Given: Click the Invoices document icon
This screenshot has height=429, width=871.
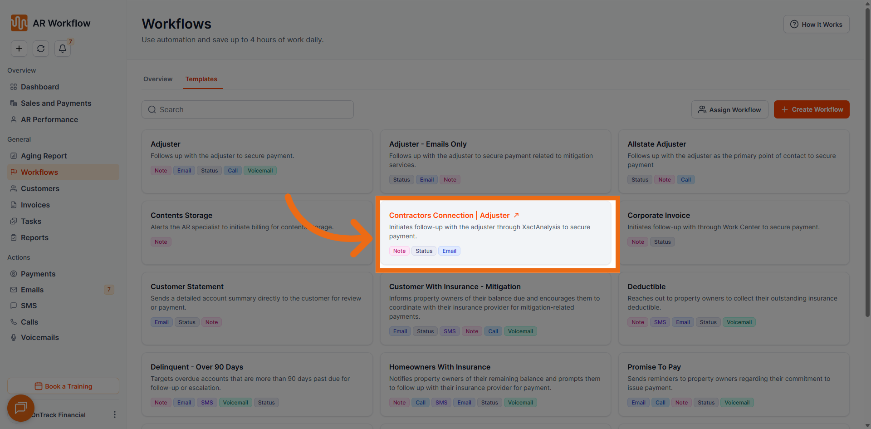Looking at the screenshot, I should (14, 205).
